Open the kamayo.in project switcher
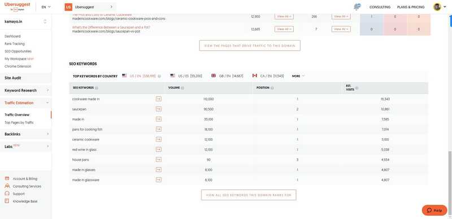The height and width of the screenshot is (219, 452). [x=25, y=21]
